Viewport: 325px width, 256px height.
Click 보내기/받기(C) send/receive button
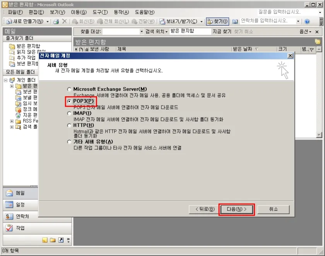pos(178,21)
